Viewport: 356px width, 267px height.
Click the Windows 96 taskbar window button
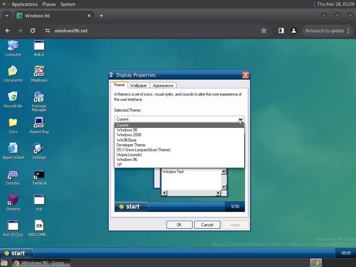click(41, 263)
